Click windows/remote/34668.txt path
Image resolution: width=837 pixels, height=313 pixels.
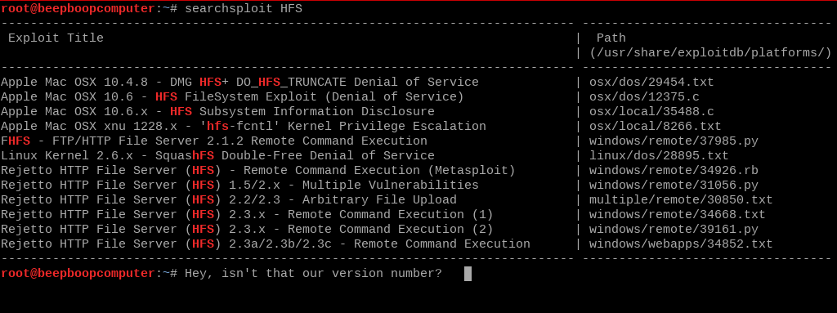point(677,215)
